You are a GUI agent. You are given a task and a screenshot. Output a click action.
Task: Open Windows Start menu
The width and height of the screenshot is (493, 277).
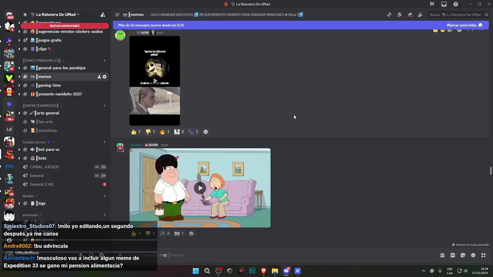click(x=196, y=271)
